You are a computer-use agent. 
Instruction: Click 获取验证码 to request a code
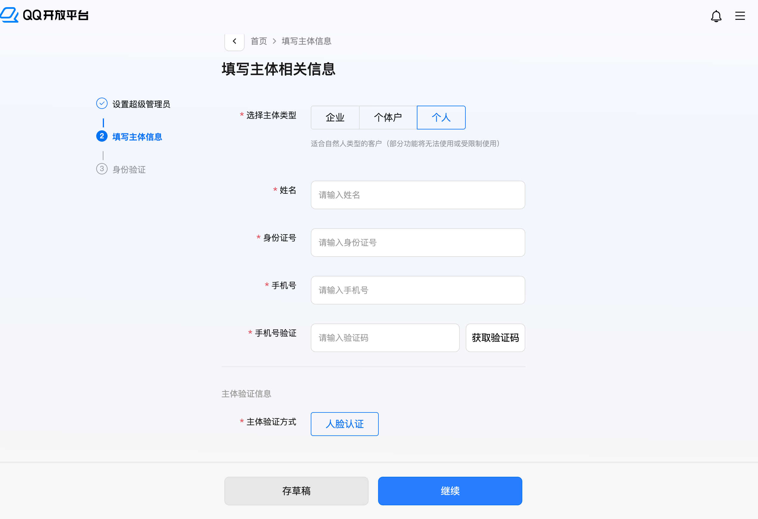[x=495, y=338]
